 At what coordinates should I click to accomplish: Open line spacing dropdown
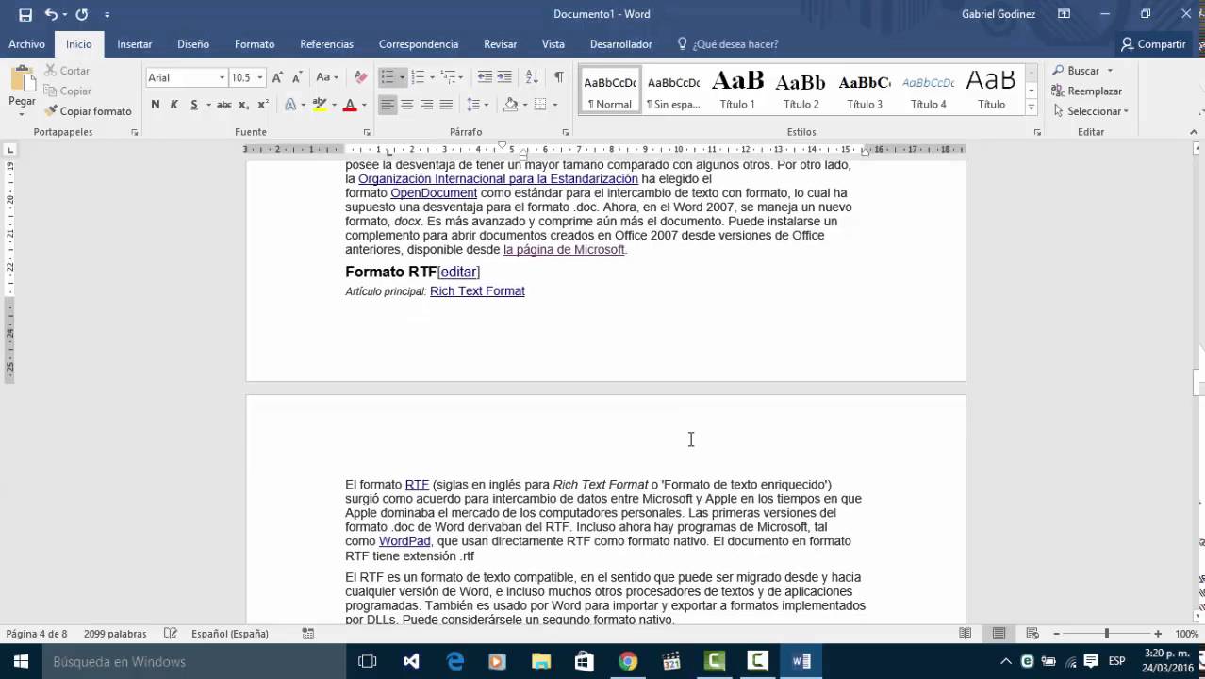click(477, 105)
